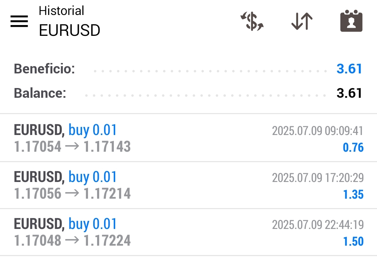Tap the black Balance value 3.61

pyautogui.click(x=349, y=93)
